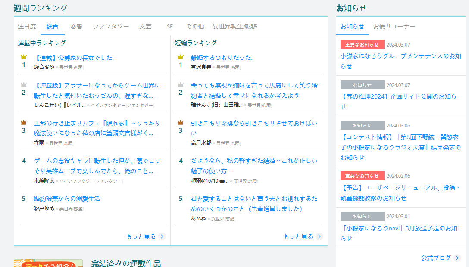Open serial novel 【連載】公爵家の長女でした
Viewport: 469px width, 267px height.
click(x=73, y=58)
